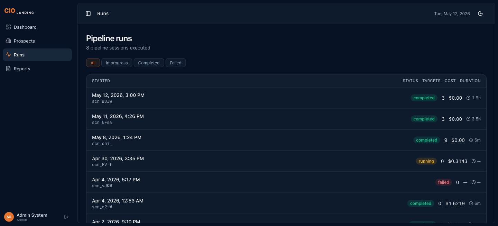Open run scn_NFsa from May 11
Image resolution: width=498 pixels, height=226 pixels.
click(x=286, y=119)
